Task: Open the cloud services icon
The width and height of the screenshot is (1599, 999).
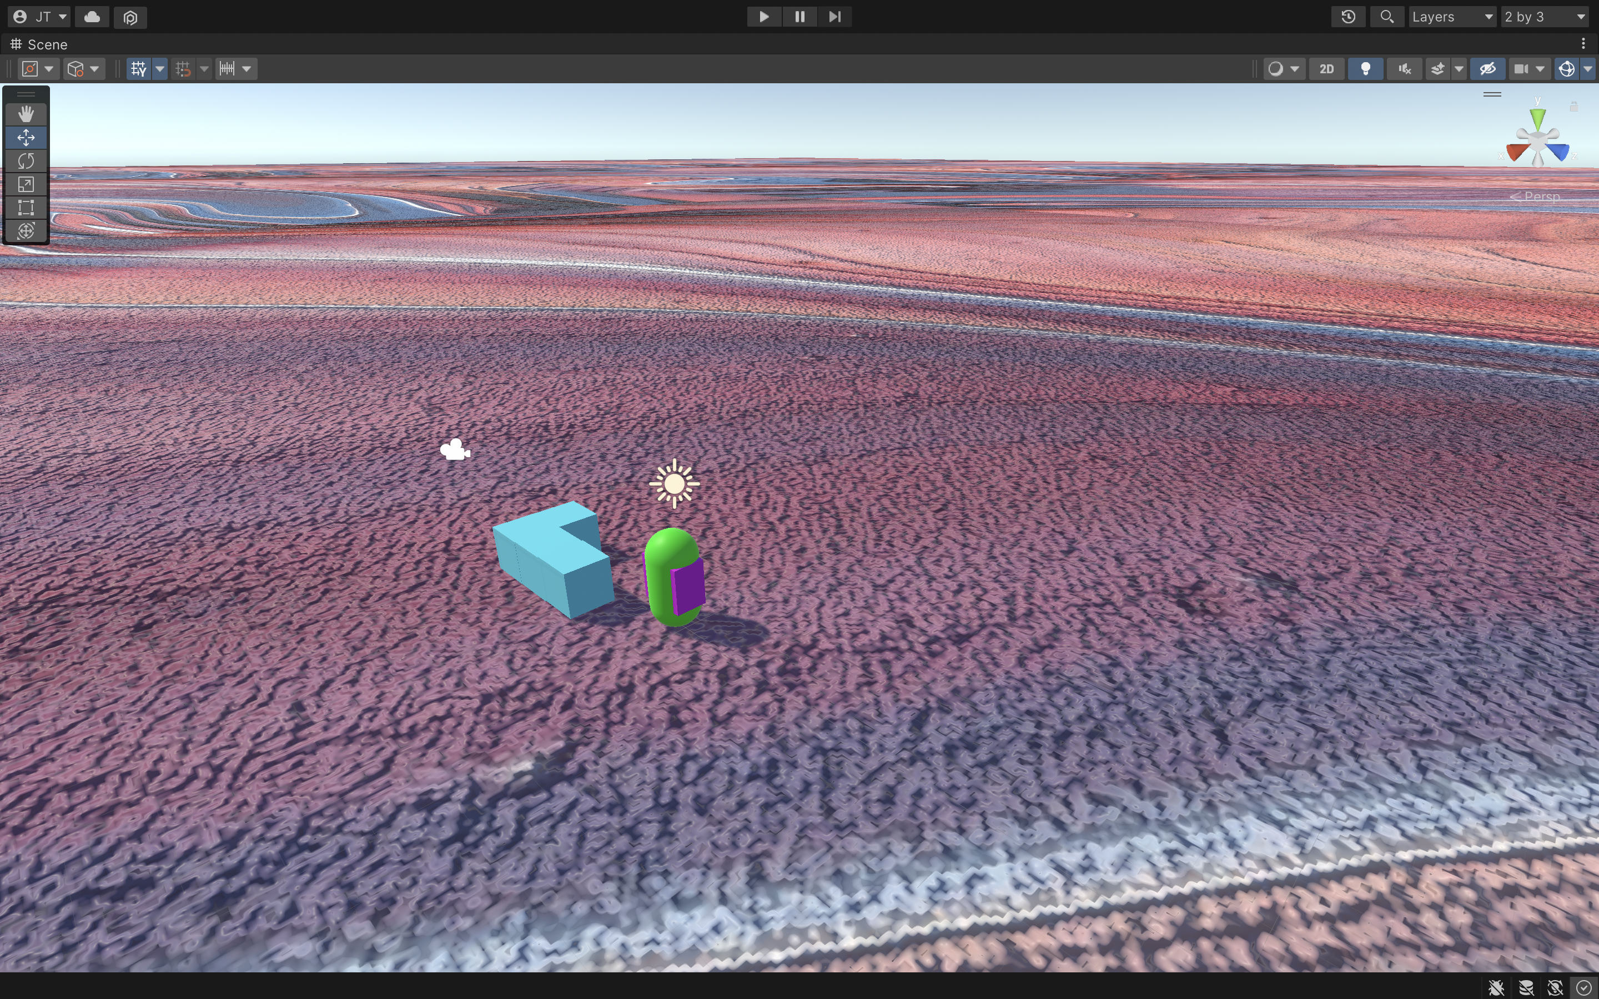Action: click(92, 17)
